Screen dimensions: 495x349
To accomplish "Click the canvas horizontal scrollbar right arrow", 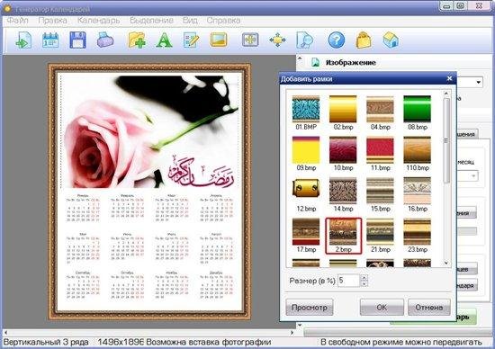I will point(292,332).
